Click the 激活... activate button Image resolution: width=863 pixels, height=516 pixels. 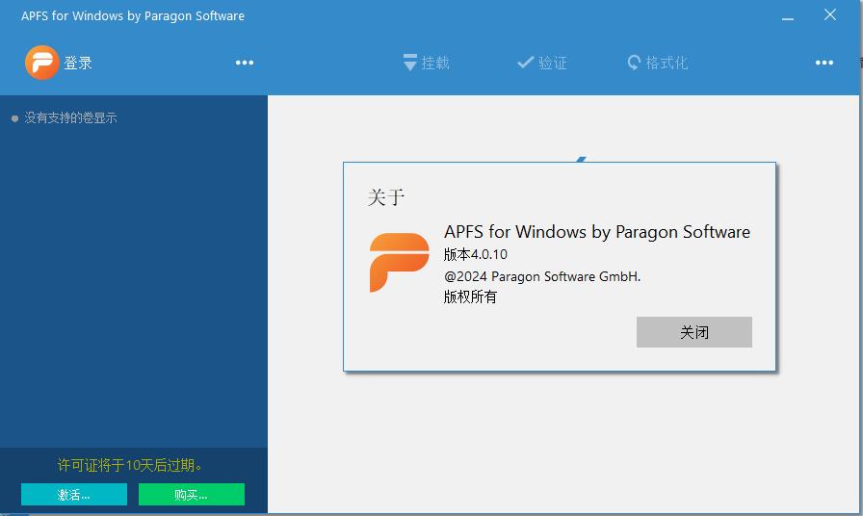[x=74, y=494]
